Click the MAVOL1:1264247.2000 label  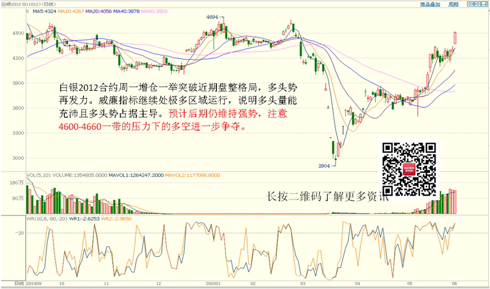(x=136, y=175)
